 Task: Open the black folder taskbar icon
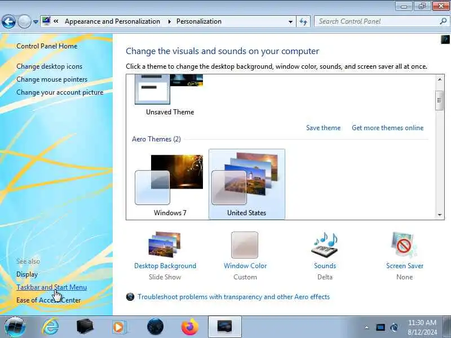point(85,327)
